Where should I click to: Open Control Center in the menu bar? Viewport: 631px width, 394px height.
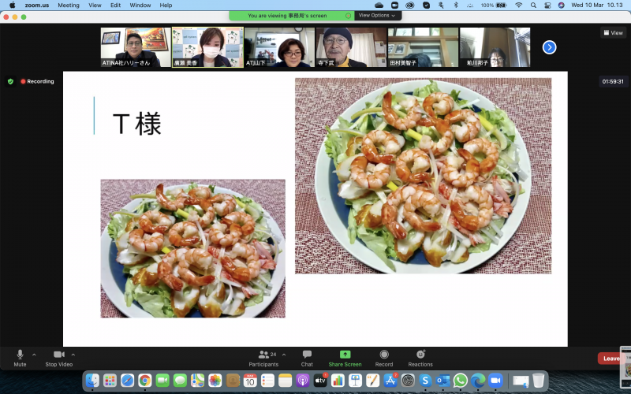coord(547,6)
